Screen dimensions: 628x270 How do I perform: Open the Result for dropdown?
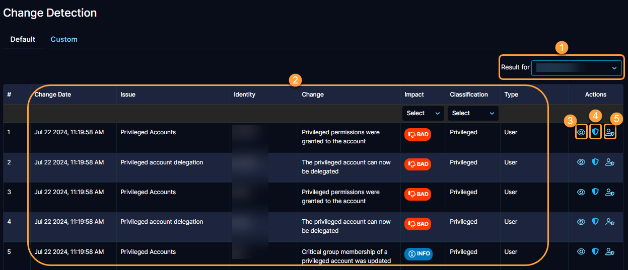[x=576, y=68]
